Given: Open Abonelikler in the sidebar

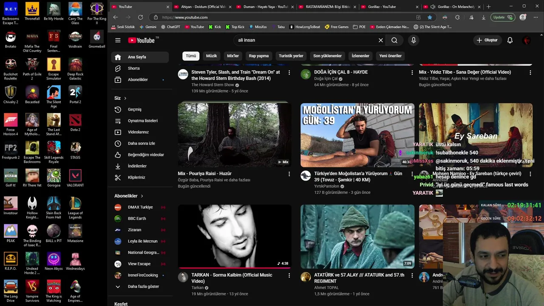Looking at the screenshot, I should pyautogui.click(x=140, y=79).
